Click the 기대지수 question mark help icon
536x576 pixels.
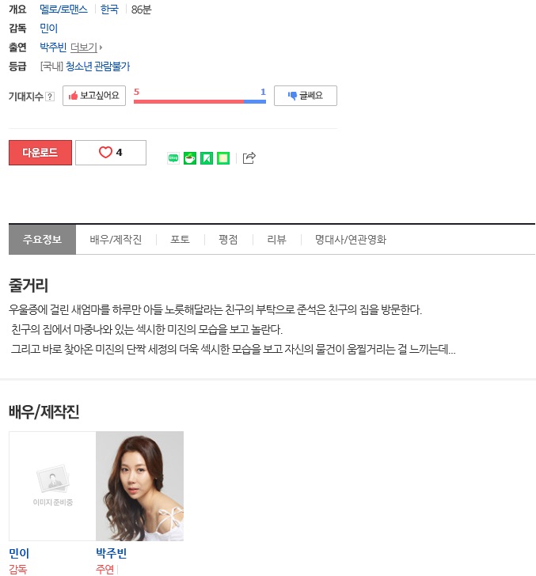click(x=50, y=97)
